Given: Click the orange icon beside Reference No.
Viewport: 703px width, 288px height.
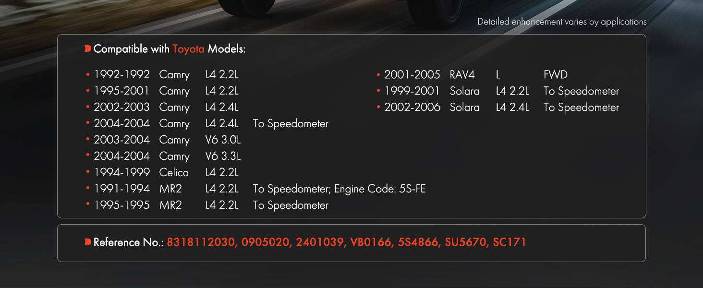Looking at the screenshot, I should click(x=88, y=242).
